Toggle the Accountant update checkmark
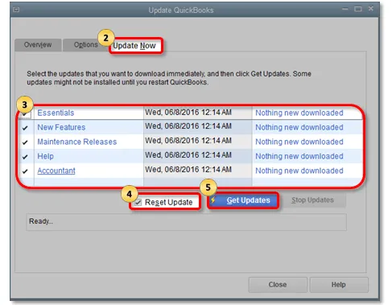The height and width of the screenshot is (305, 392). pos(25,171)
